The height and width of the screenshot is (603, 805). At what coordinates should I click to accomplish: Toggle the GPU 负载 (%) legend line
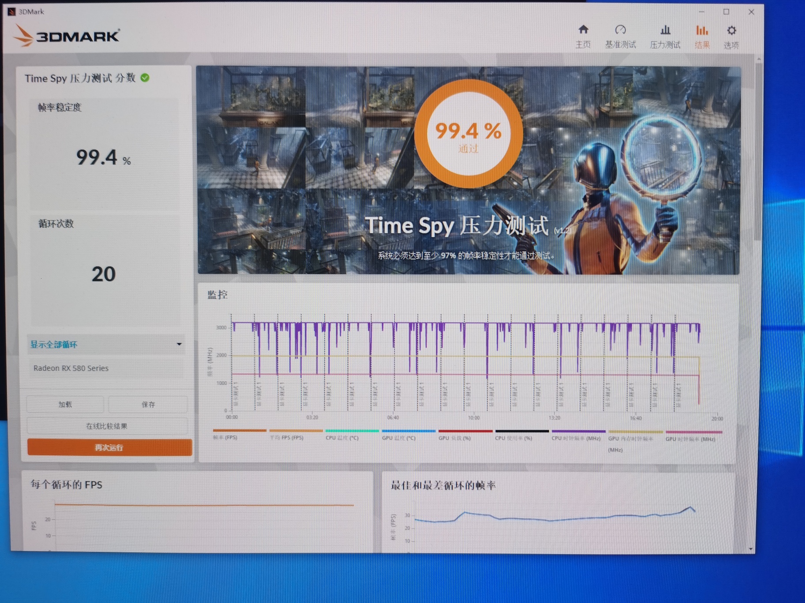(x=465, y=431)
